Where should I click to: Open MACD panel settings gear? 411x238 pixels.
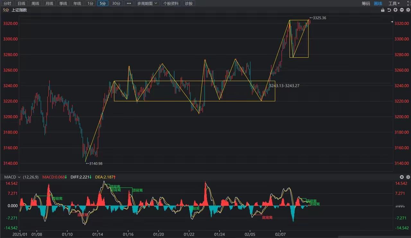pos(408,177)
